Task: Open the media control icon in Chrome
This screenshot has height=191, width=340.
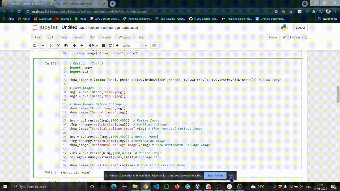Action: (321, 12)
